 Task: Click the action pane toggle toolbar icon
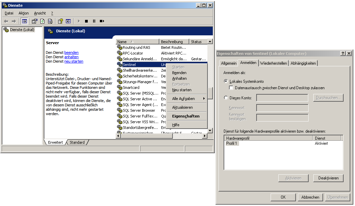point(68,21)
